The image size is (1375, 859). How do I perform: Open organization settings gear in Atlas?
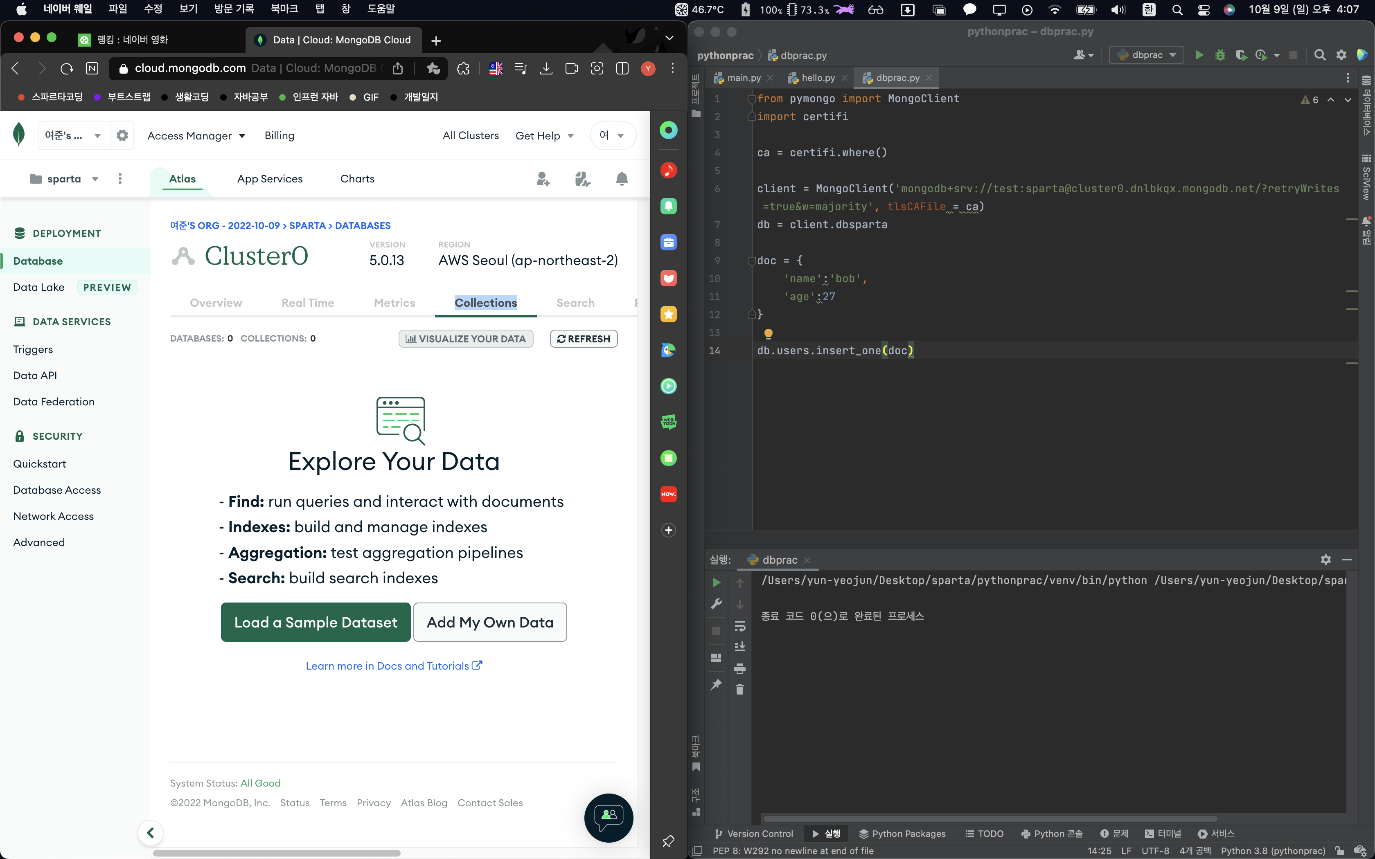(122, 135)
